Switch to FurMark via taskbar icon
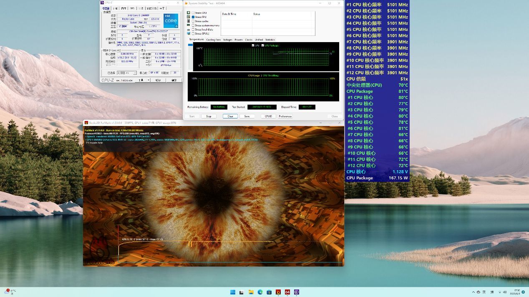Image resolution: width=529 pixels, height=297 pixels. [x=278, y=292]
